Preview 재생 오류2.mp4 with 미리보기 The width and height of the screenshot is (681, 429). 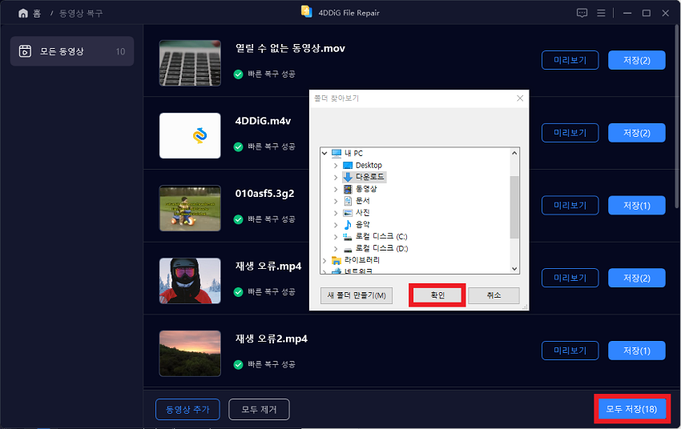tap(570, 351)
